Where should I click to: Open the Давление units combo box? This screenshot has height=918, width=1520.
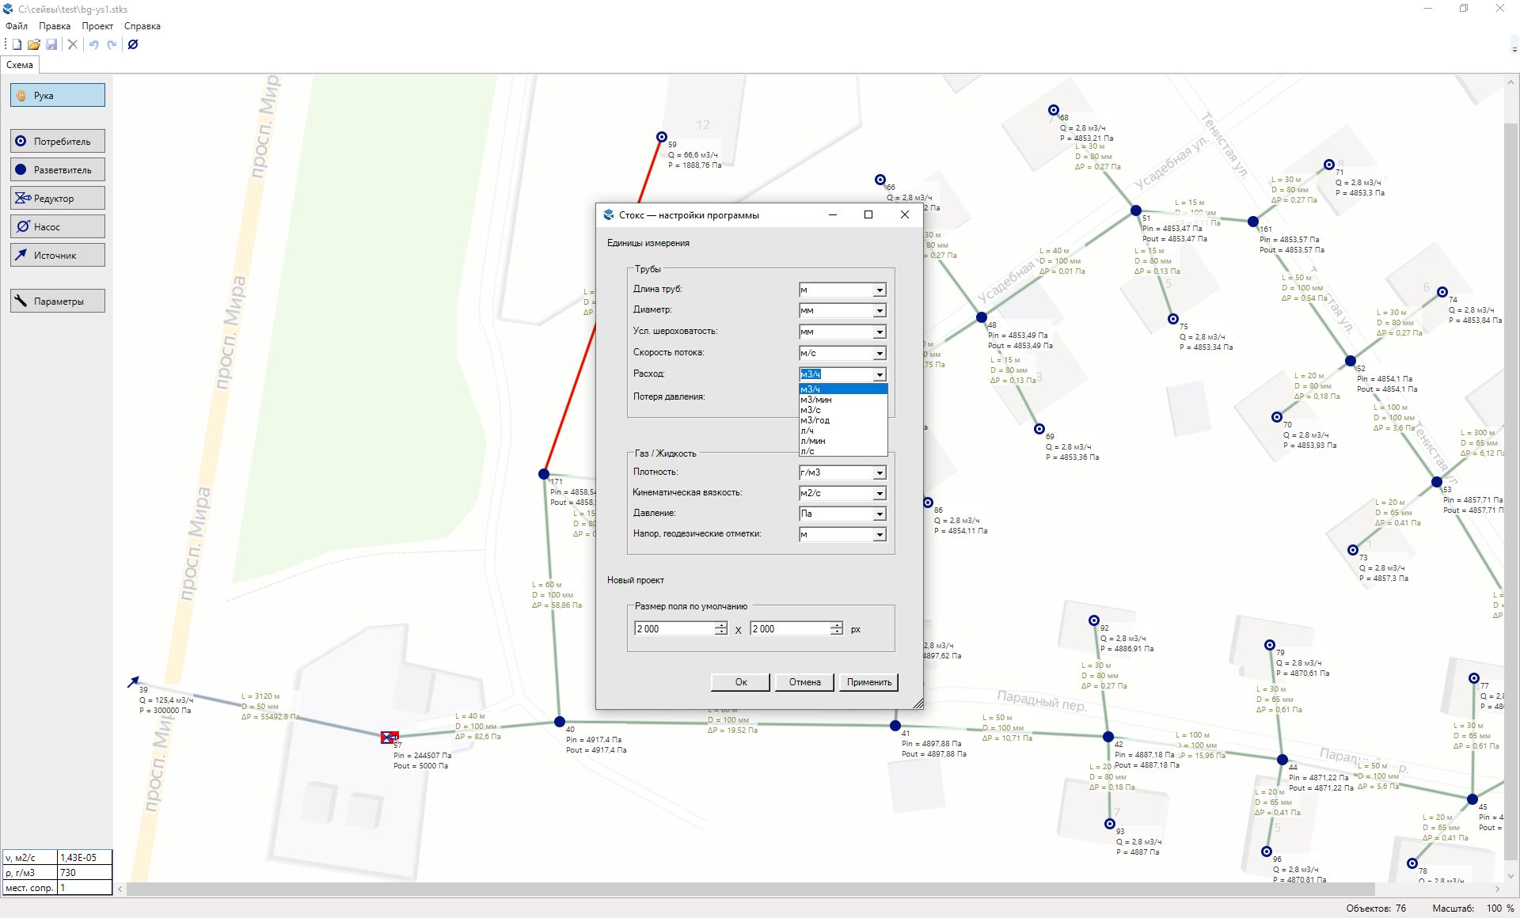coord(879,514)
